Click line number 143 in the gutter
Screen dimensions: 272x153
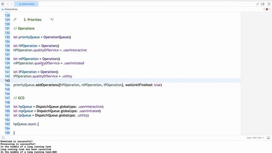[x=7, y=81]
